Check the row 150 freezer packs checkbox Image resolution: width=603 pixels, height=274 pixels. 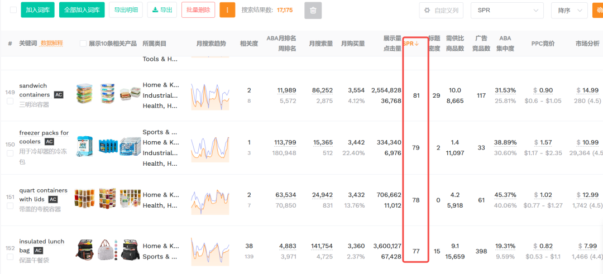point(10,153)
